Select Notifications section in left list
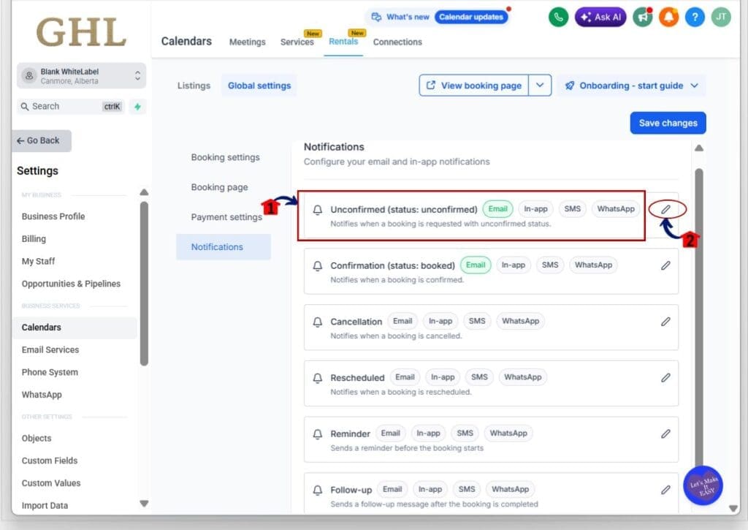748x530 pixels. 224,247
